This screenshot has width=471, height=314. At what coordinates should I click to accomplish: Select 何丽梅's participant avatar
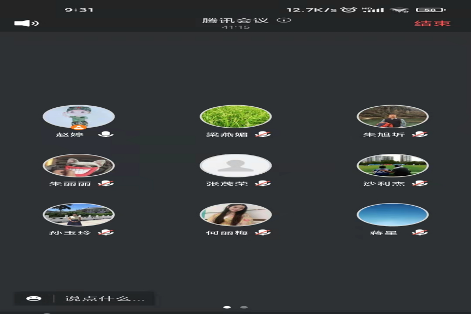[x=235, y=215]
